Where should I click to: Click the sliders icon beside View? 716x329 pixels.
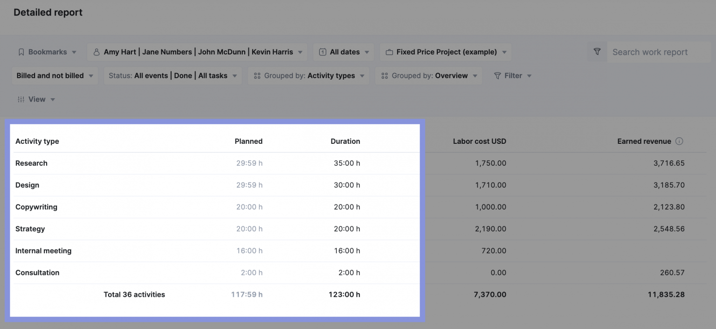coord(20,99)
